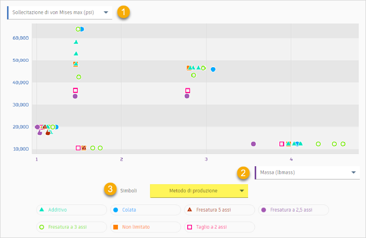Toggle the Taglio a 2 assi legend filter

219,227
